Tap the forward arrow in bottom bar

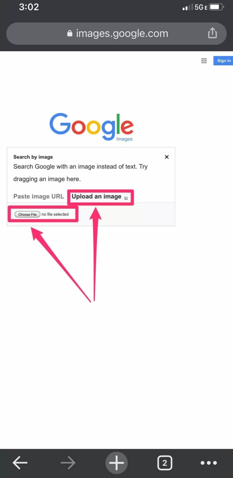pos(68,463)
